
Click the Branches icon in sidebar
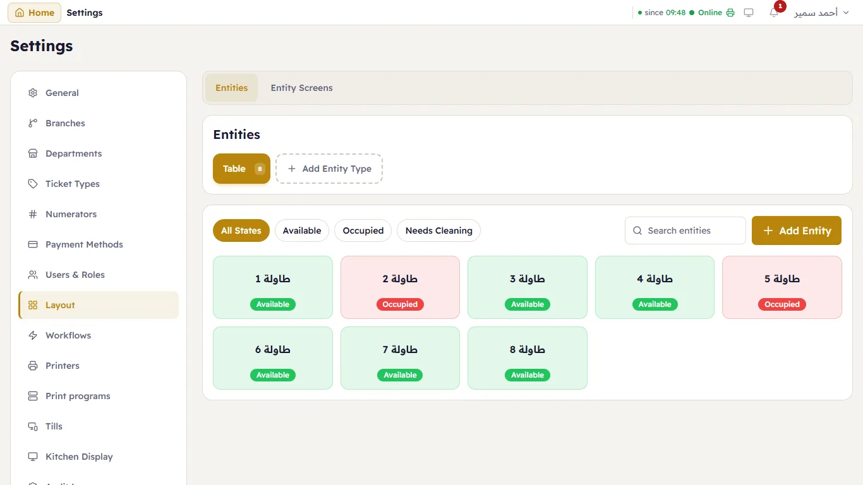pyautogui.click(x=33, y=123)
